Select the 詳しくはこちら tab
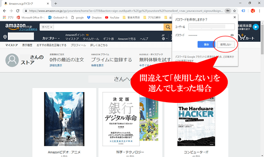Image resolution: width=264 pixels, height=157 pixels. point(99,45)
